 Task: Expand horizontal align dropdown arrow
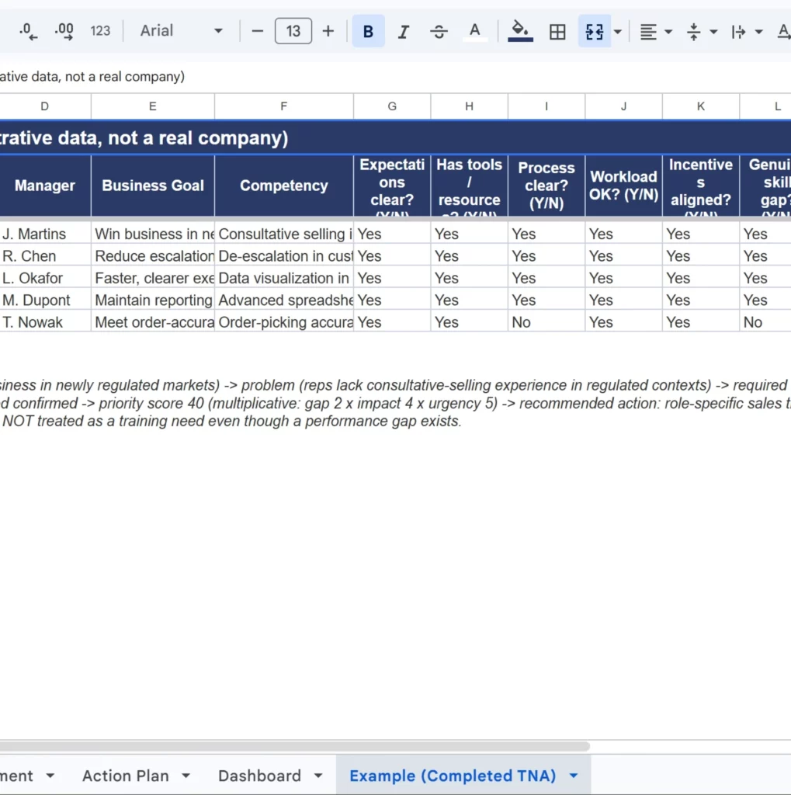(668, 31)
